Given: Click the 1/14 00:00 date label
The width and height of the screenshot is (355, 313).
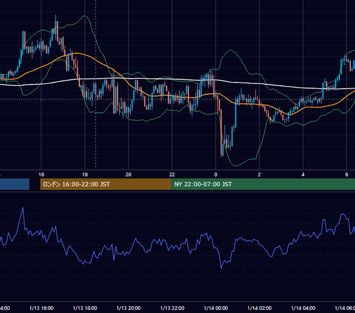Looking at the screenshot, I should pos(216,308).
